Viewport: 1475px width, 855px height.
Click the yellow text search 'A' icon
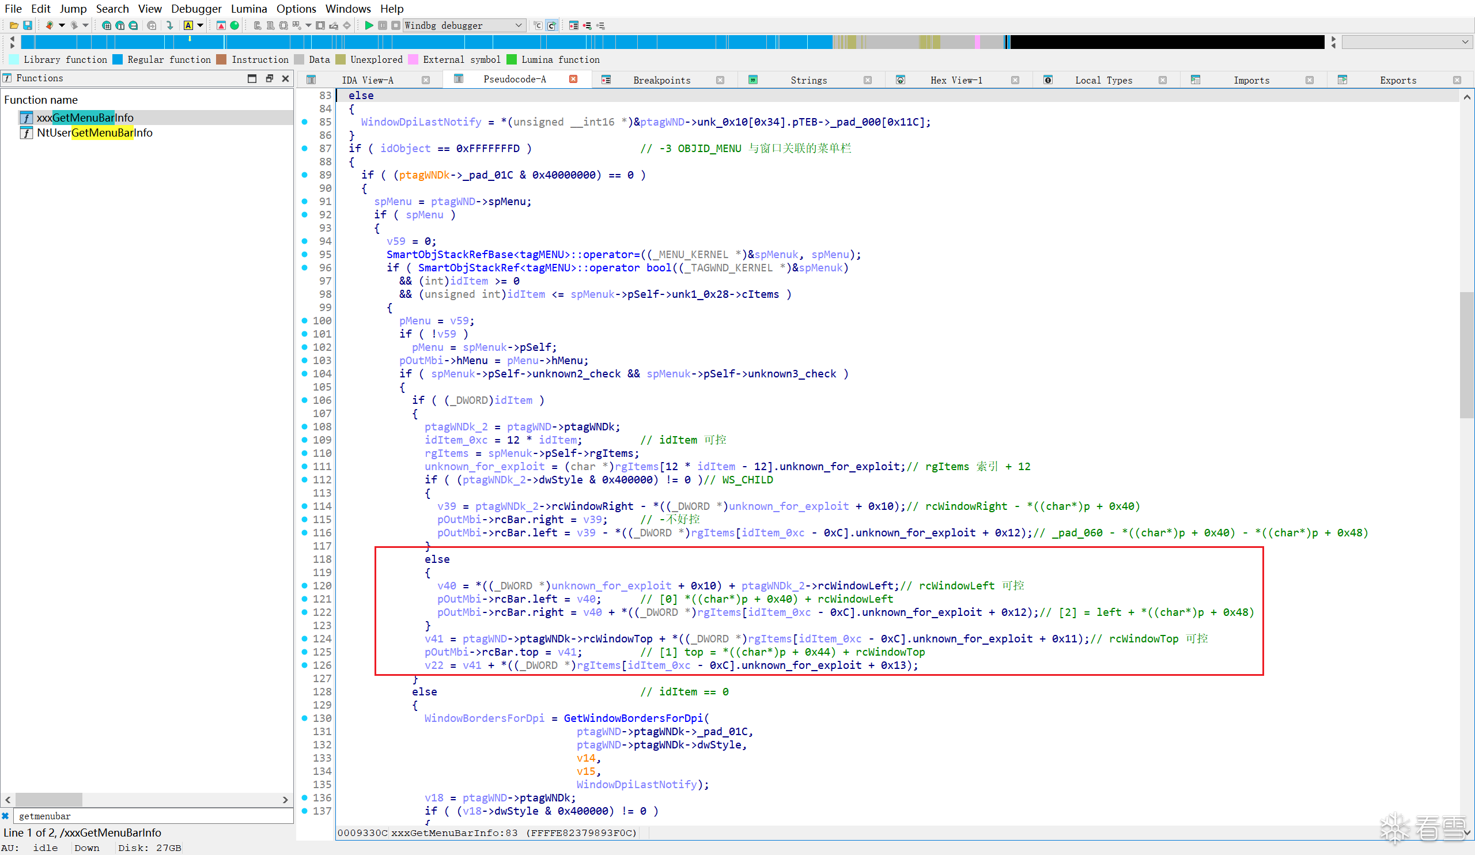[188, 25]
